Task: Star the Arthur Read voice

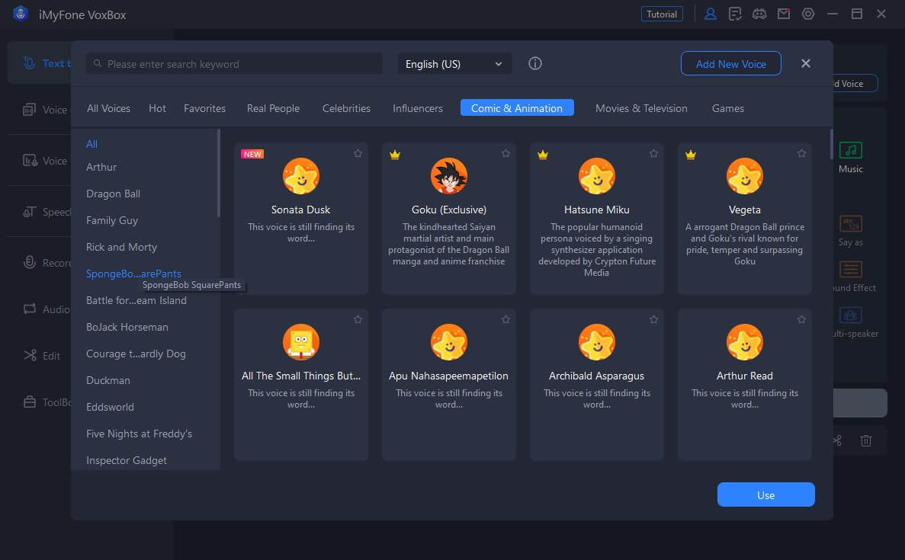Action: [801, 319]
